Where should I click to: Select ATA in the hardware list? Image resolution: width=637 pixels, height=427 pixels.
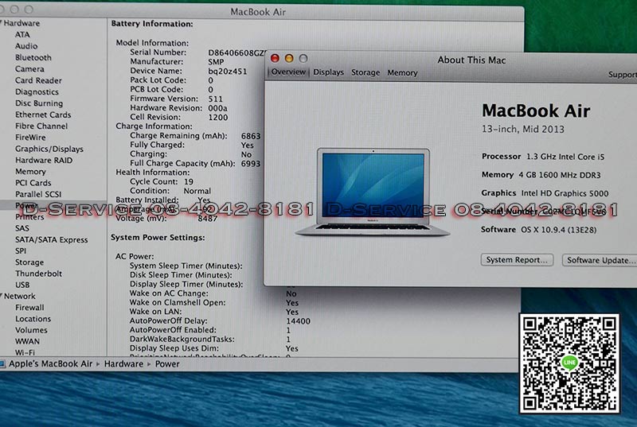[x=22, y=34]
